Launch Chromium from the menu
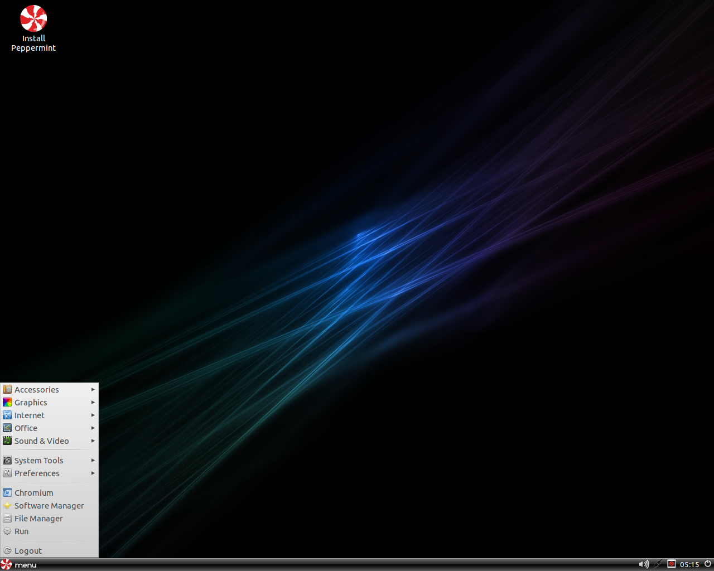The width and height of the screenshot is (714, 571). pos(49,493)
